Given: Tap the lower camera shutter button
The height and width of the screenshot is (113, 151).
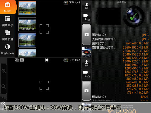Looking at the screenshot, I should tap(86, 91).
